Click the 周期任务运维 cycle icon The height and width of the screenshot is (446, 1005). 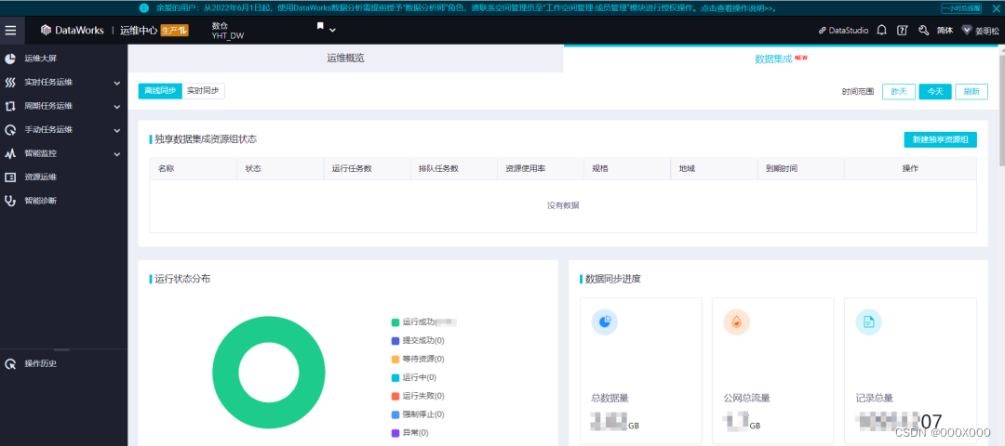click(x=10, y=106)
